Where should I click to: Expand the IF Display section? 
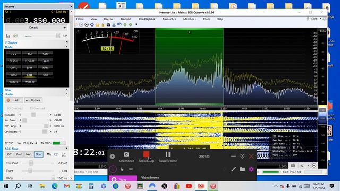66,42
